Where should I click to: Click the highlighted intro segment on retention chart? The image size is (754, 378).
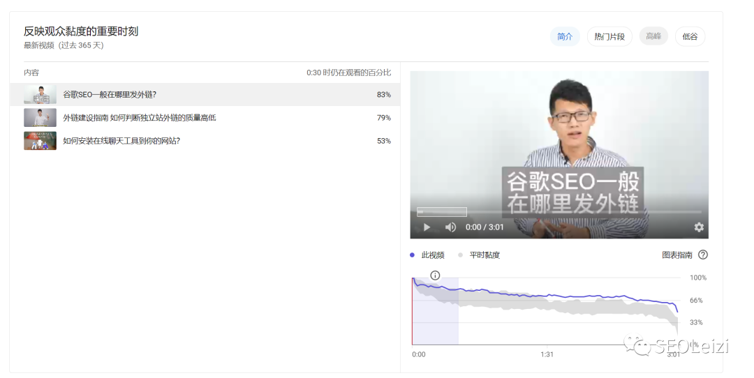pyautogui.click(x=435, y=311)
